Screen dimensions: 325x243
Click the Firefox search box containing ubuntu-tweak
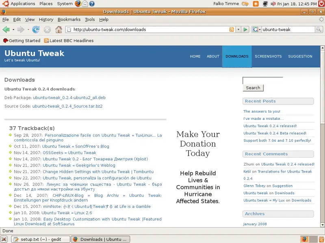coord(288,30)
